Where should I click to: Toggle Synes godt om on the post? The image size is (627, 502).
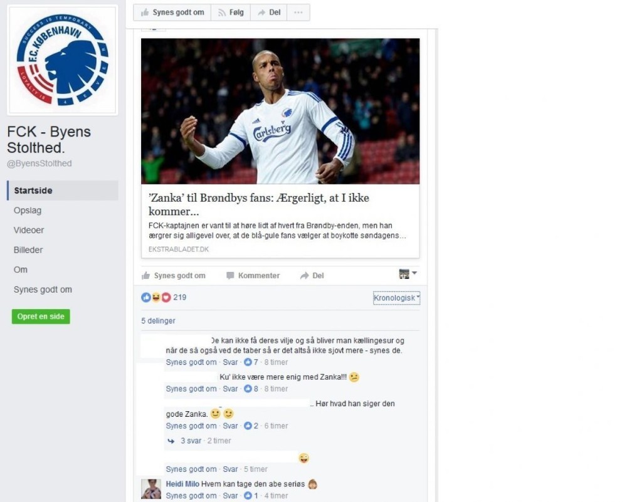[x=174, y=276]
